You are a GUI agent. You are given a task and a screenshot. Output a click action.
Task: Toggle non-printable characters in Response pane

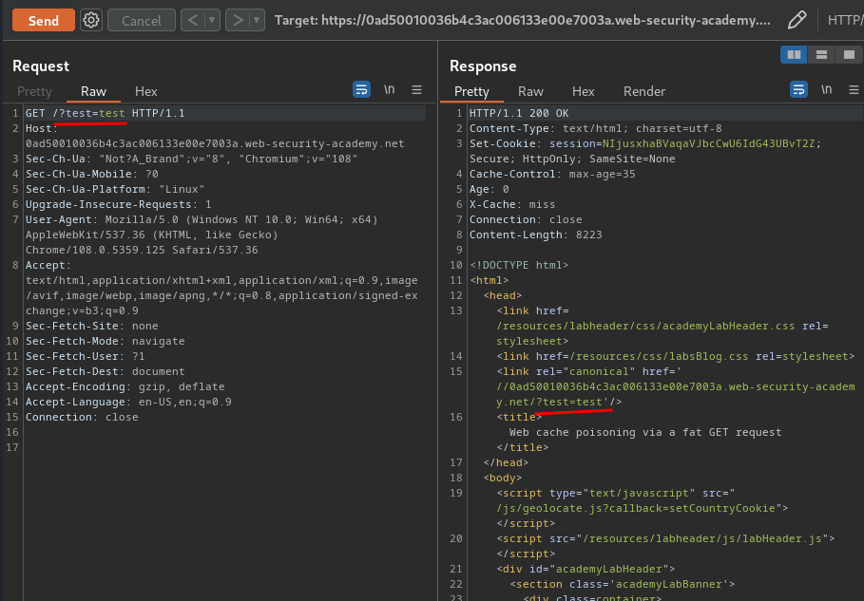(827, 89)
